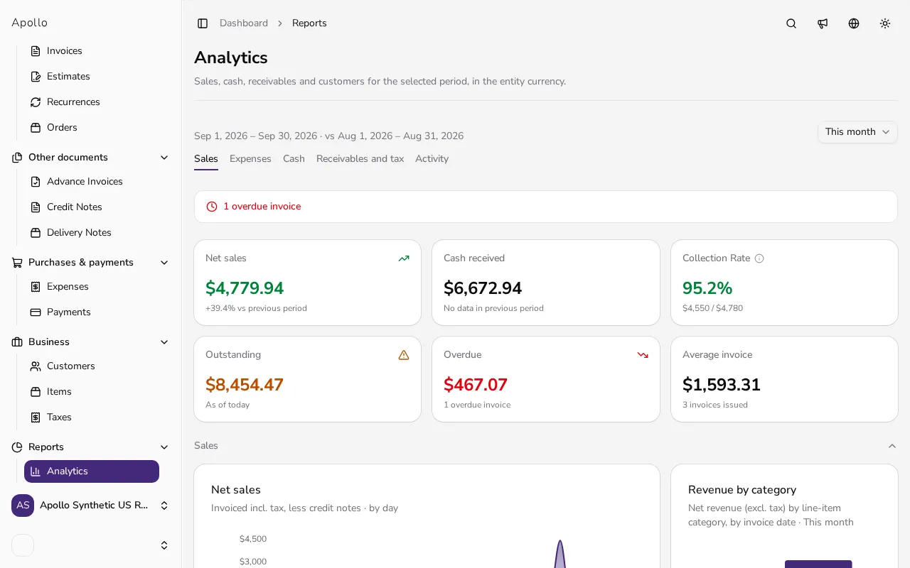
Task: Click the overdue invoice clock icon
Action: [212, 207]
